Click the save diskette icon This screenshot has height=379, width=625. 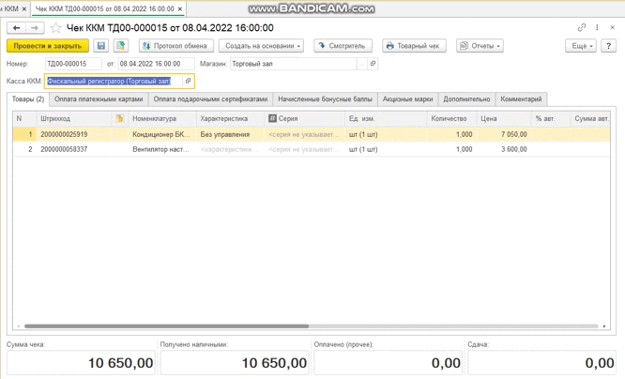101,46
